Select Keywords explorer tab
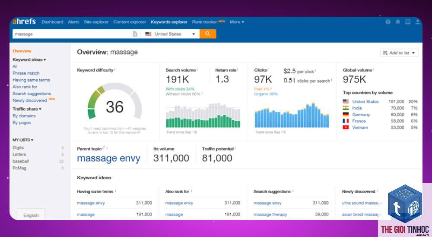The image size is (432, 237). tap(169, 22)
